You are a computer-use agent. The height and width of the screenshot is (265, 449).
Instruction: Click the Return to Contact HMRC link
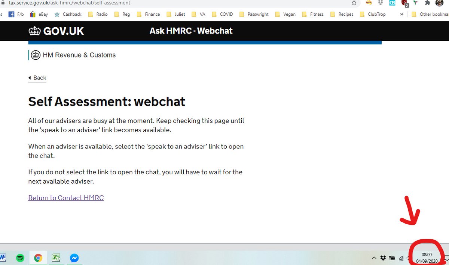coord(66,198)
